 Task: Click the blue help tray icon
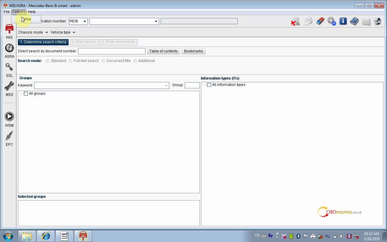pos(271,235)
